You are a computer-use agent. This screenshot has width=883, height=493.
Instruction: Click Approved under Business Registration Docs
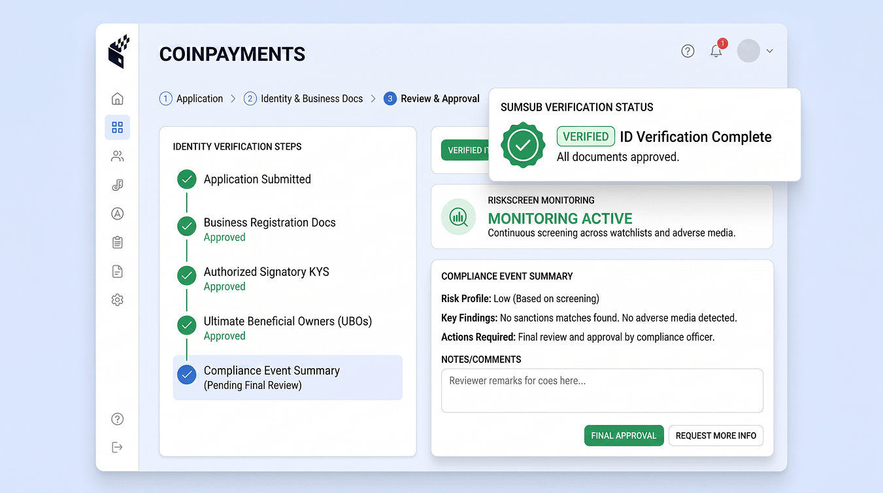point(225,237)
